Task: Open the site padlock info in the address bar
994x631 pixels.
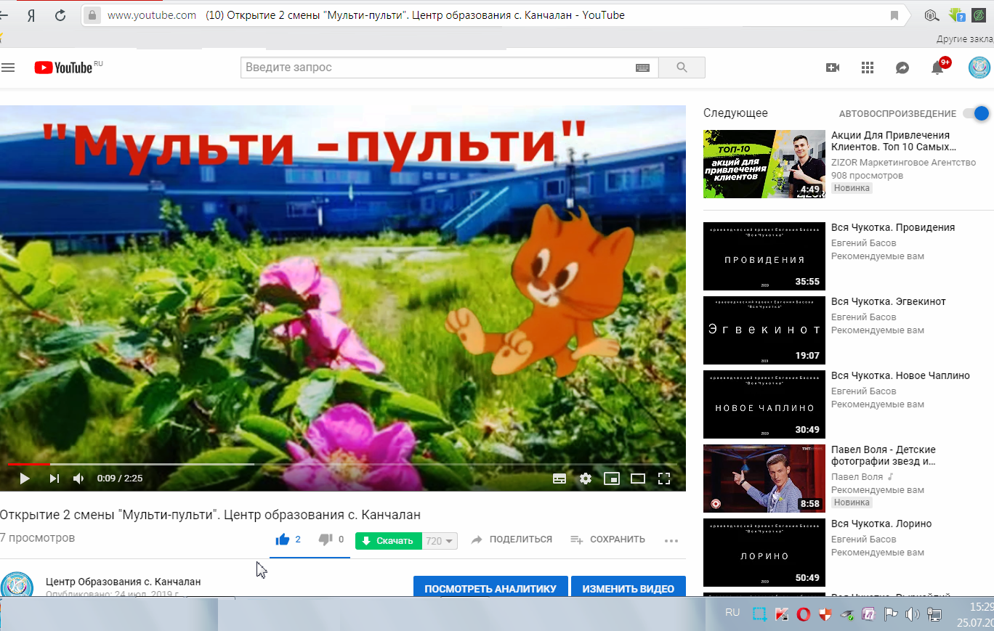Action: [92, 15]
